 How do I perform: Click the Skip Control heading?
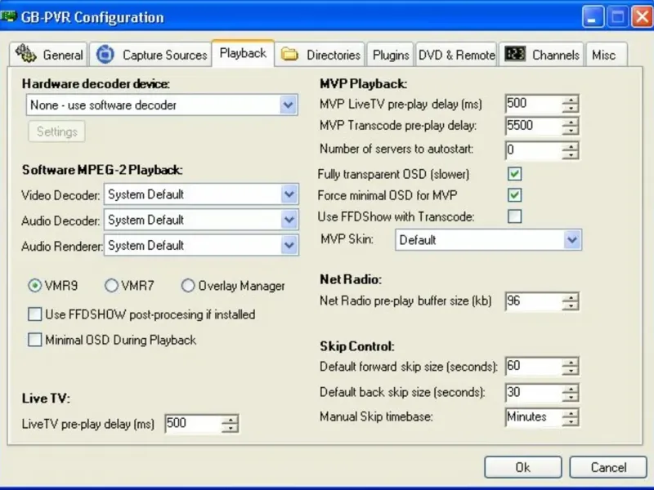(x=357, y=346)
